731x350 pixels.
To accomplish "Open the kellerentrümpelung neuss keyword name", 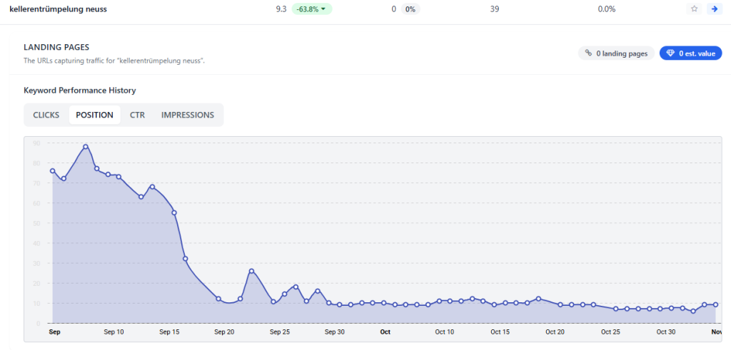I will click(59, 9).
